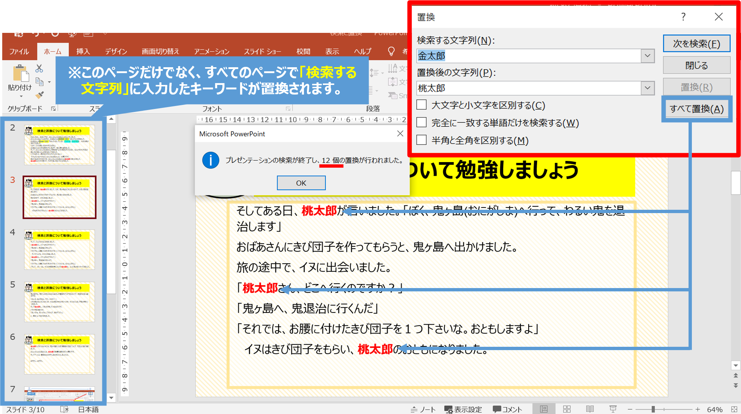Tick 半角と全角を区別する checkbox

[421, 140]
